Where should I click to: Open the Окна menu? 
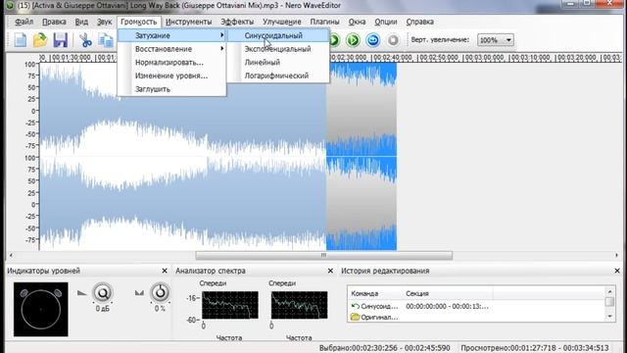[357, 22]
